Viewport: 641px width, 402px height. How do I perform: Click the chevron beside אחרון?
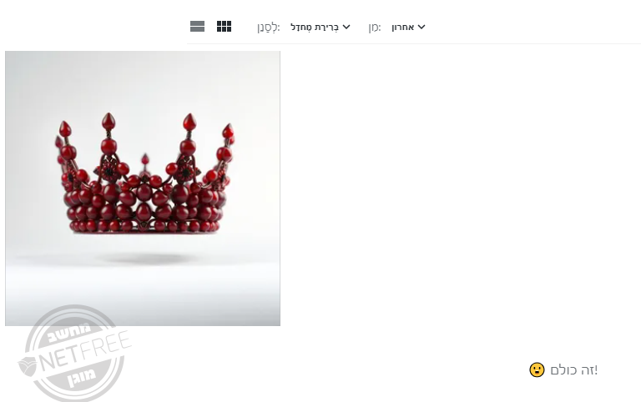tap(421, 27)
